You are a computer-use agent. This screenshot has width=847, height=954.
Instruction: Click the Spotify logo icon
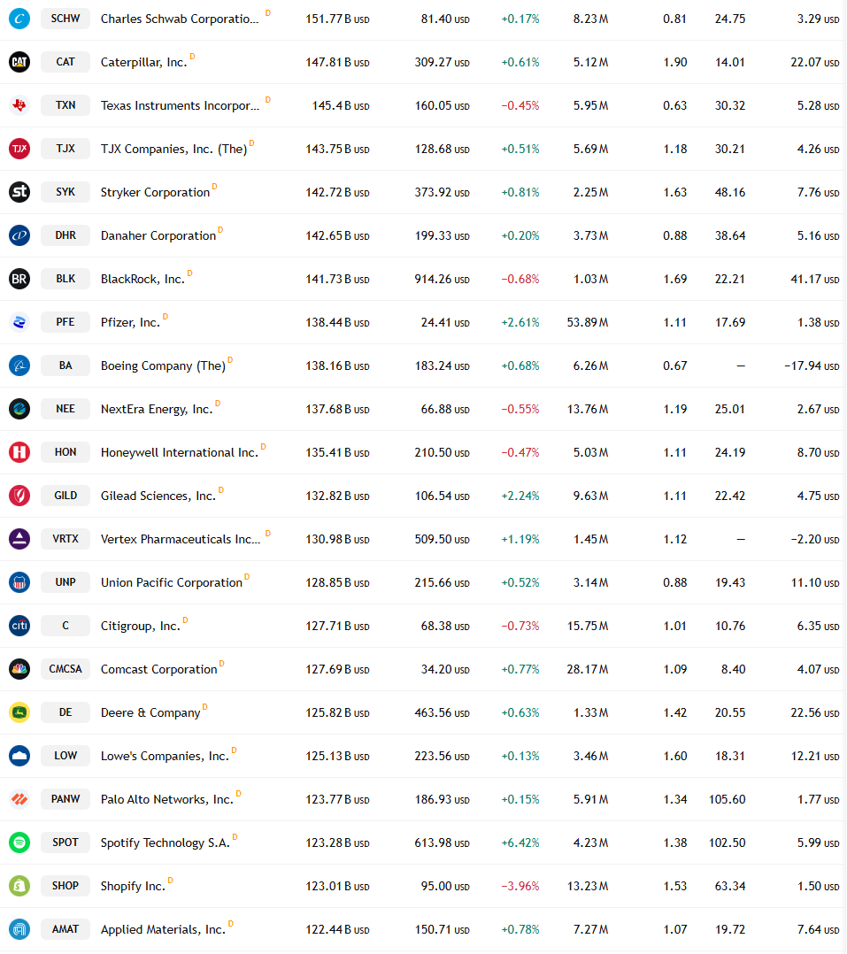19,842
